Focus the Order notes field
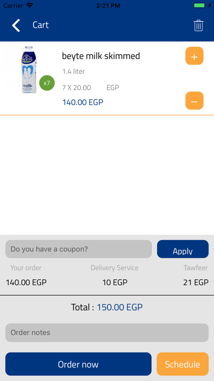 tap(107, 333)
